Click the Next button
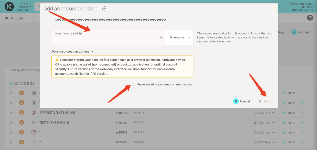This screenshot has height=150, width=317. 265,101
